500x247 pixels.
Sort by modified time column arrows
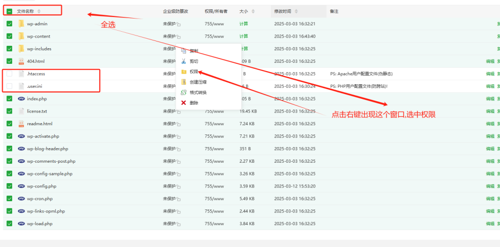click(x=296, y=11)
